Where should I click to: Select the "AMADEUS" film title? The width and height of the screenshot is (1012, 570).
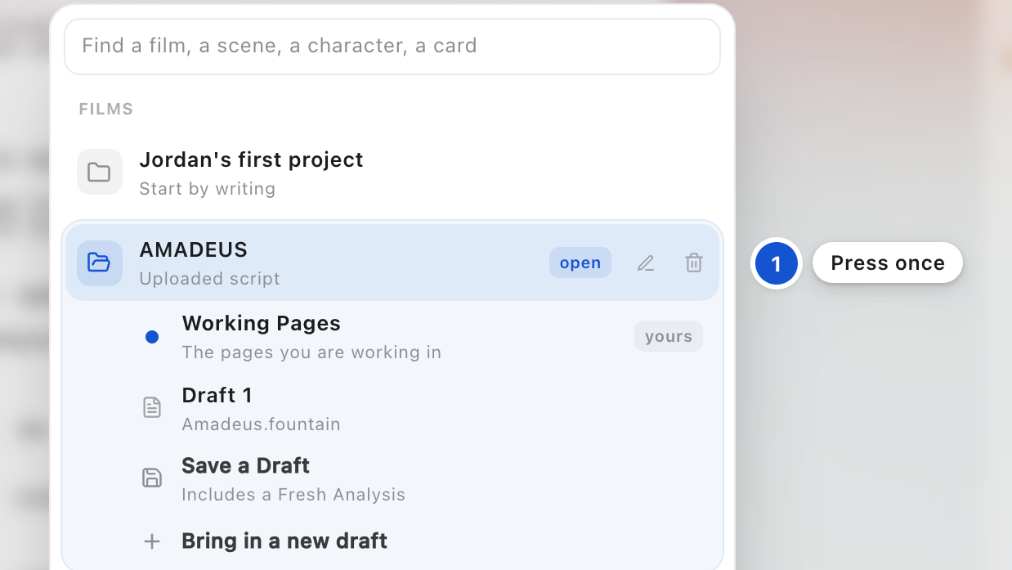pyautogui.click(x=194, y=249)
